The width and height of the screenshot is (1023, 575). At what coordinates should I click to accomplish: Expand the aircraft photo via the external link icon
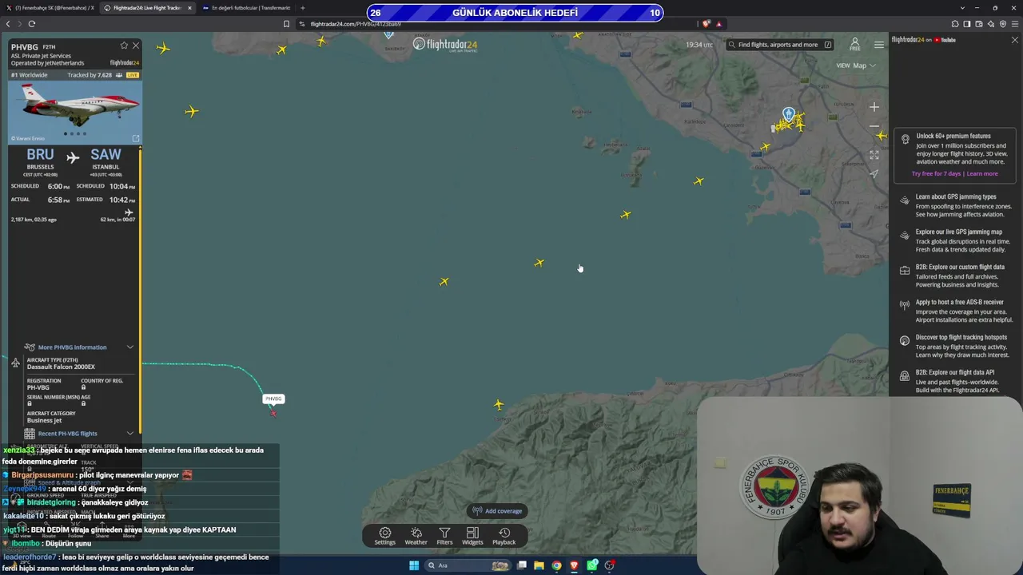(136, 138)
